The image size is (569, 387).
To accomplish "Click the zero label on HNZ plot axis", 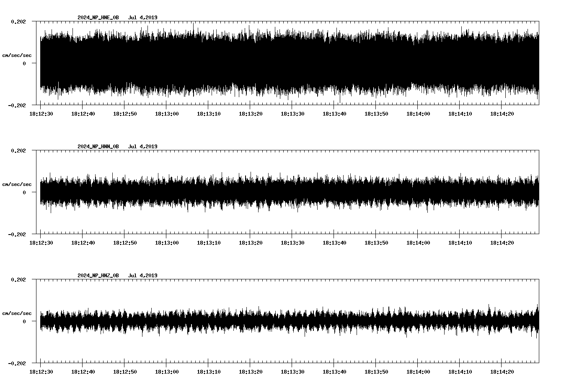I will (x=24, y=321).
